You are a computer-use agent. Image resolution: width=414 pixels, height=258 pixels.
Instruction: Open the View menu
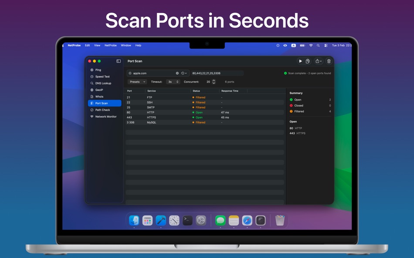[97, 45]
